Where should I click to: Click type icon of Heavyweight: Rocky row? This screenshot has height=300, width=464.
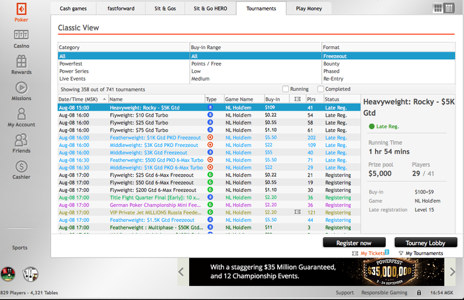point(210,107)
